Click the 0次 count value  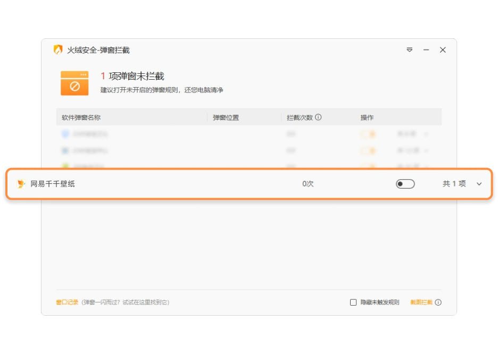308,184
